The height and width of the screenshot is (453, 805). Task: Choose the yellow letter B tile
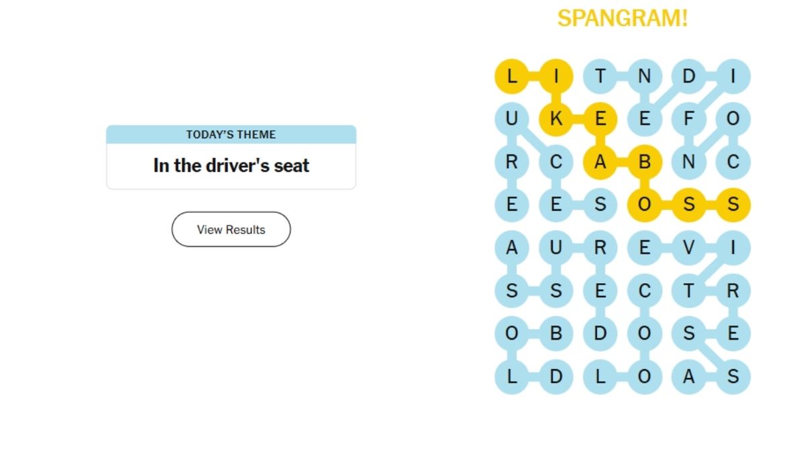(645, 162)
